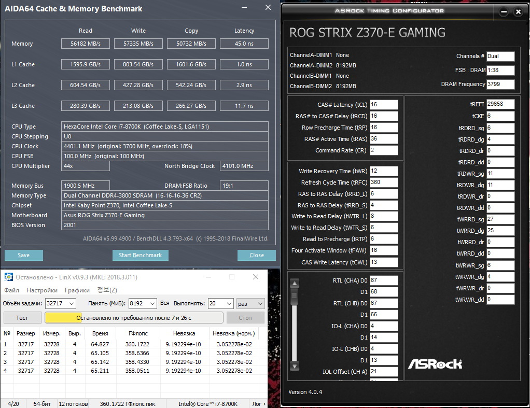Expand the Выполнять count dropdown
This screenshot has height=408, width=530.
229,304
